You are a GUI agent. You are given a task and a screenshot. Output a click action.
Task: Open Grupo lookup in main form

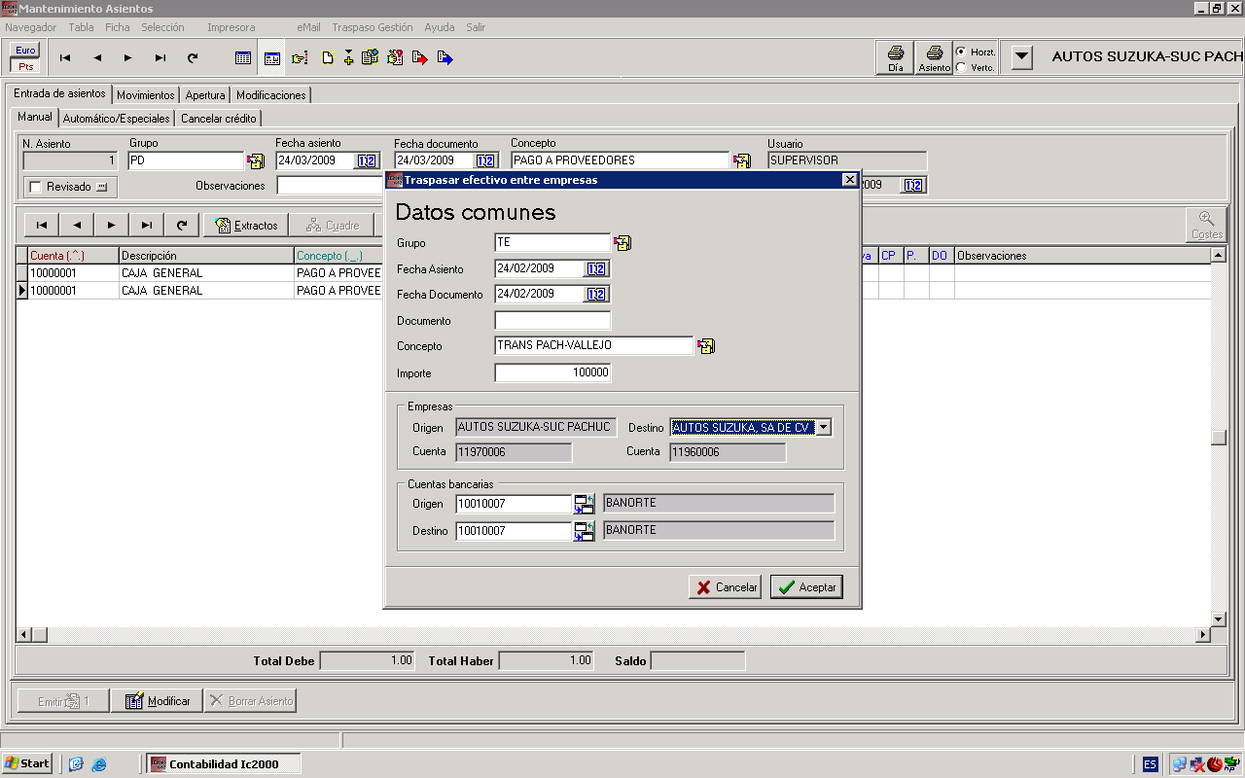pyautogui.click(x=256, y=160)
